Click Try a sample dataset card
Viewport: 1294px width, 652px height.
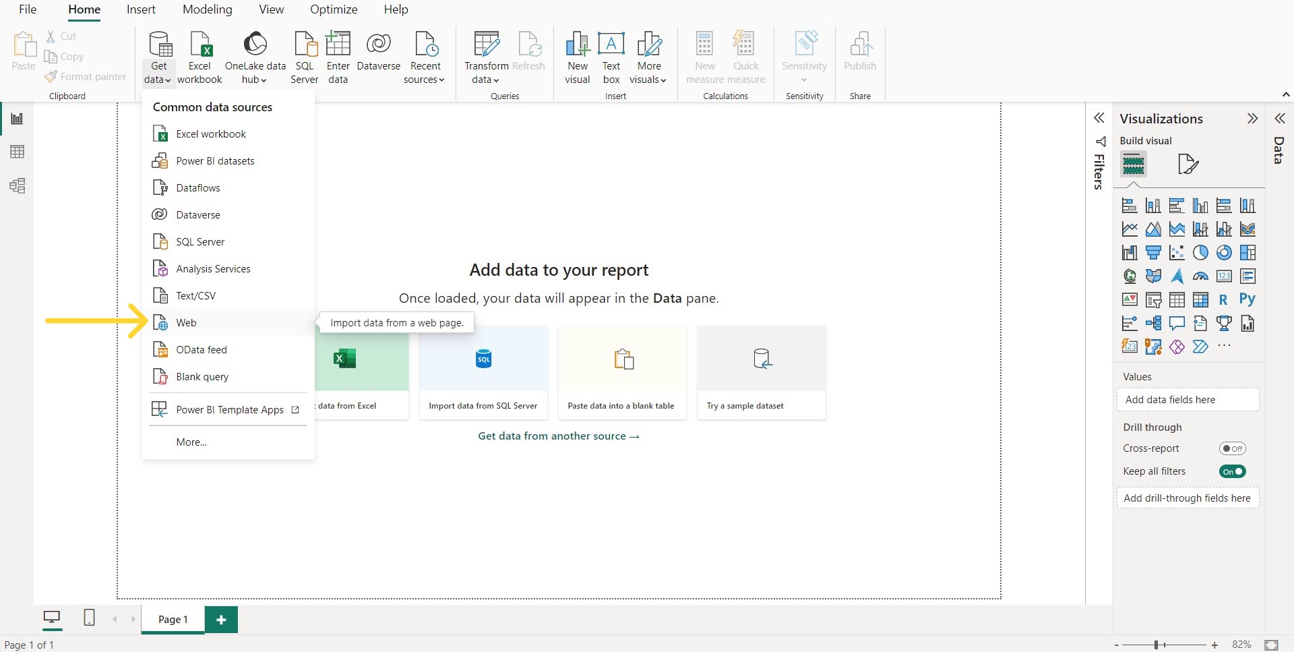(x=762, y=372)
